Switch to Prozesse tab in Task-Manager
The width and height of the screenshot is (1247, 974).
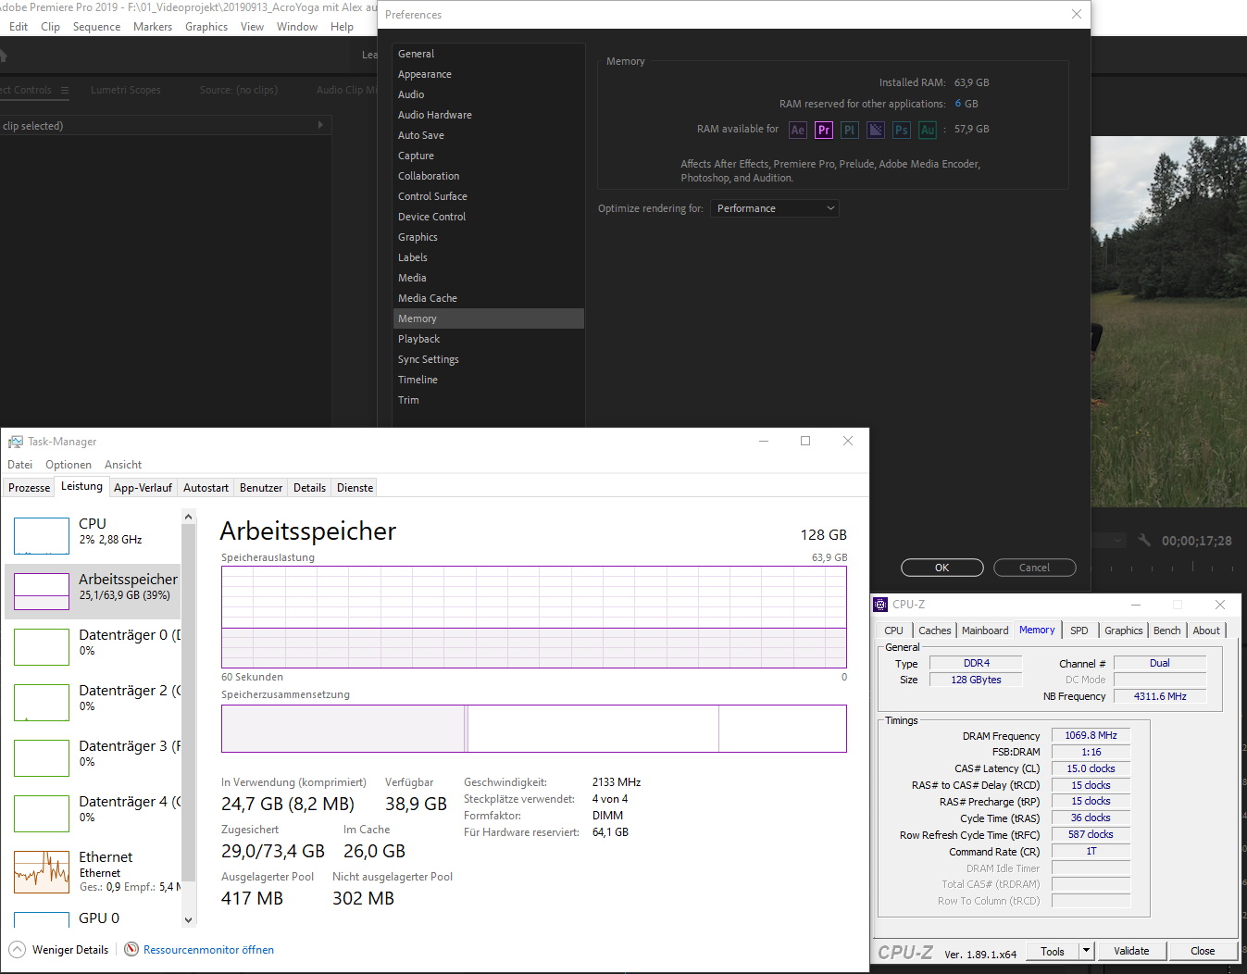(29, 488)
